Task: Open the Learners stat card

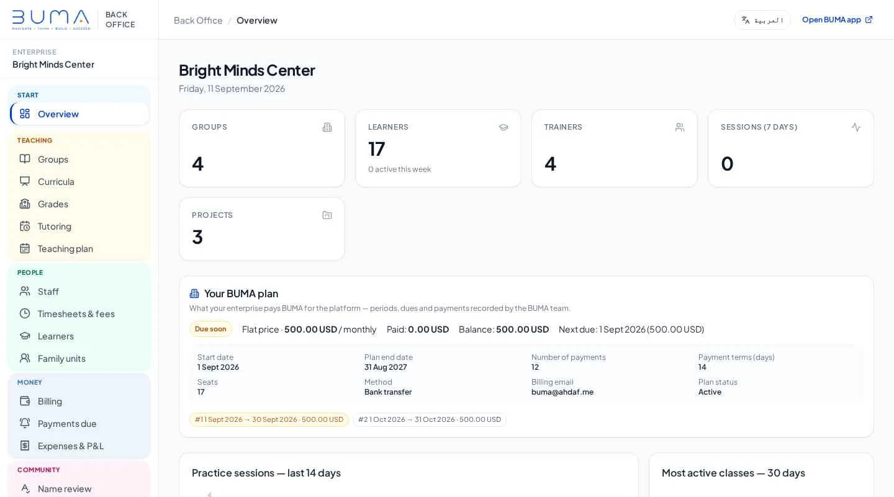Action: [x=438, y=148]
